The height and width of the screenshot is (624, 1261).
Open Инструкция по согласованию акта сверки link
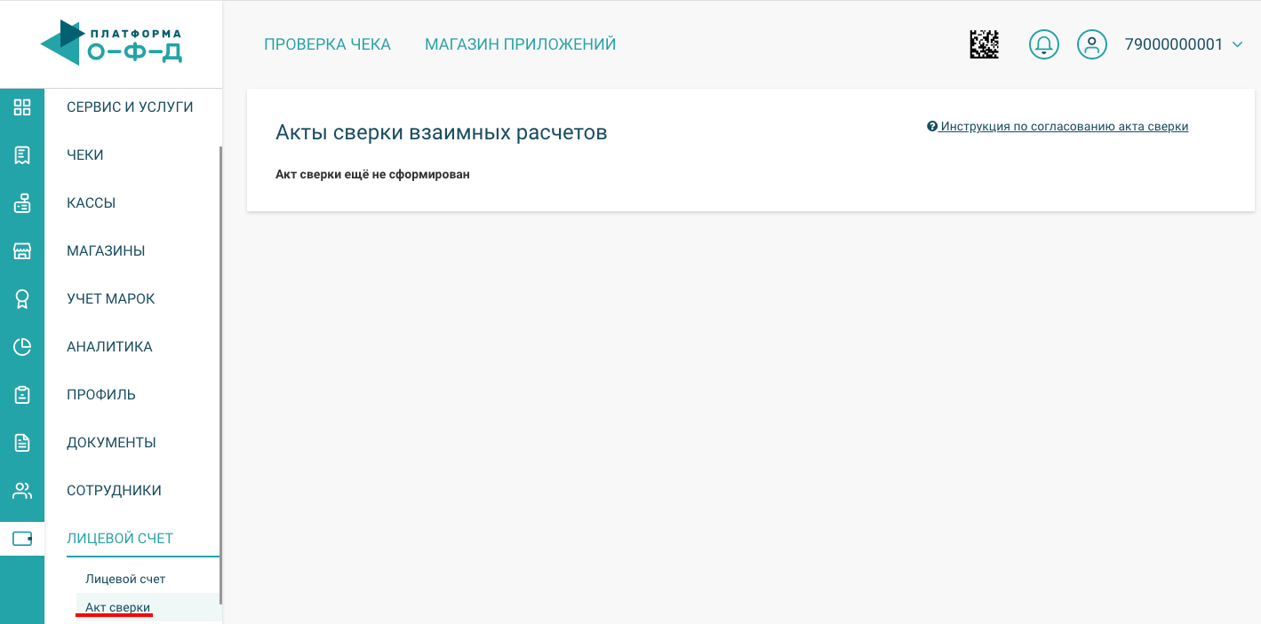[1065, 127]
